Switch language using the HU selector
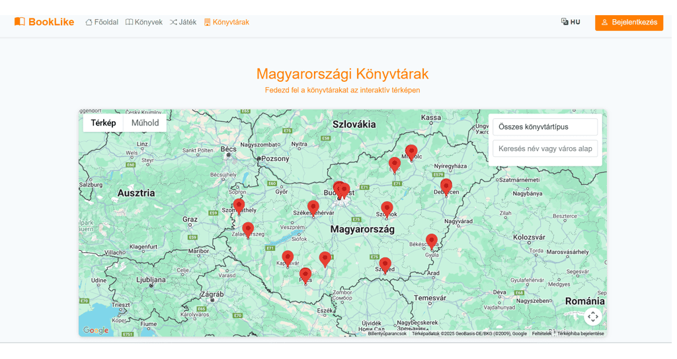 571,22
